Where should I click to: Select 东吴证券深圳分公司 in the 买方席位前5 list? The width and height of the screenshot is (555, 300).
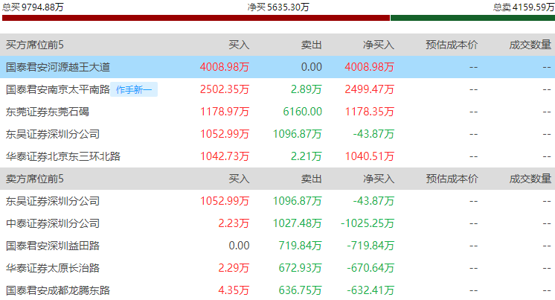[x=52, y=134]
